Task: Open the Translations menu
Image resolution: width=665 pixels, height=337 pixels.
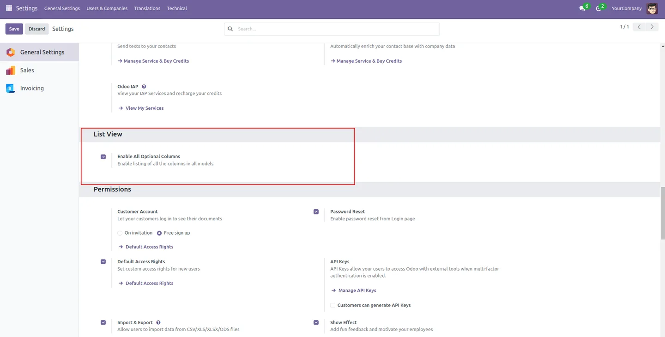Action: coord(147,8)
